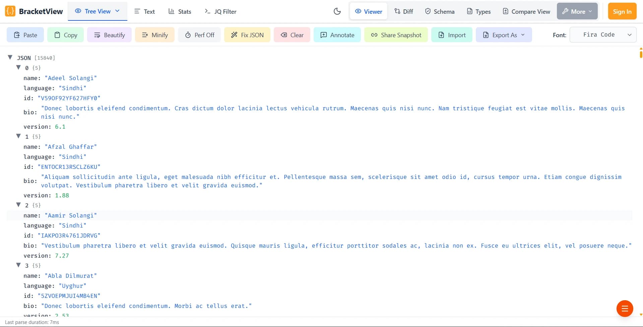Collapse array item 2
The width and height of the screenshot is (643, 327).
(x=18, y=205)
